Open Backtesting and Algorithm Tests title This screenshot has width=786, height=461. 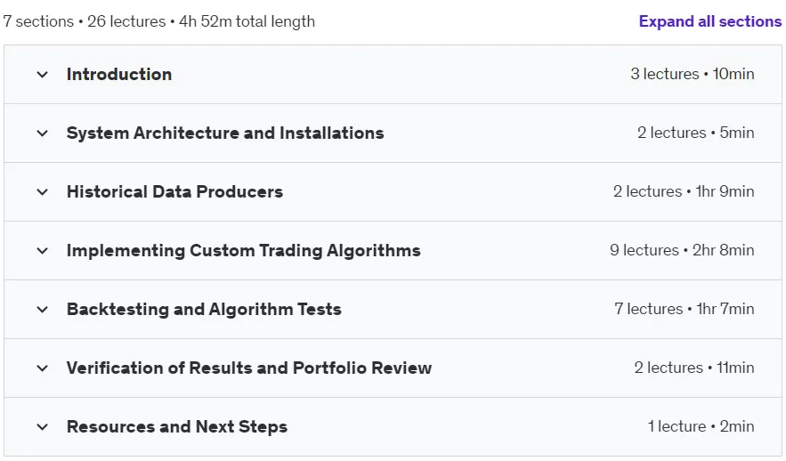(x=204, y=309)
